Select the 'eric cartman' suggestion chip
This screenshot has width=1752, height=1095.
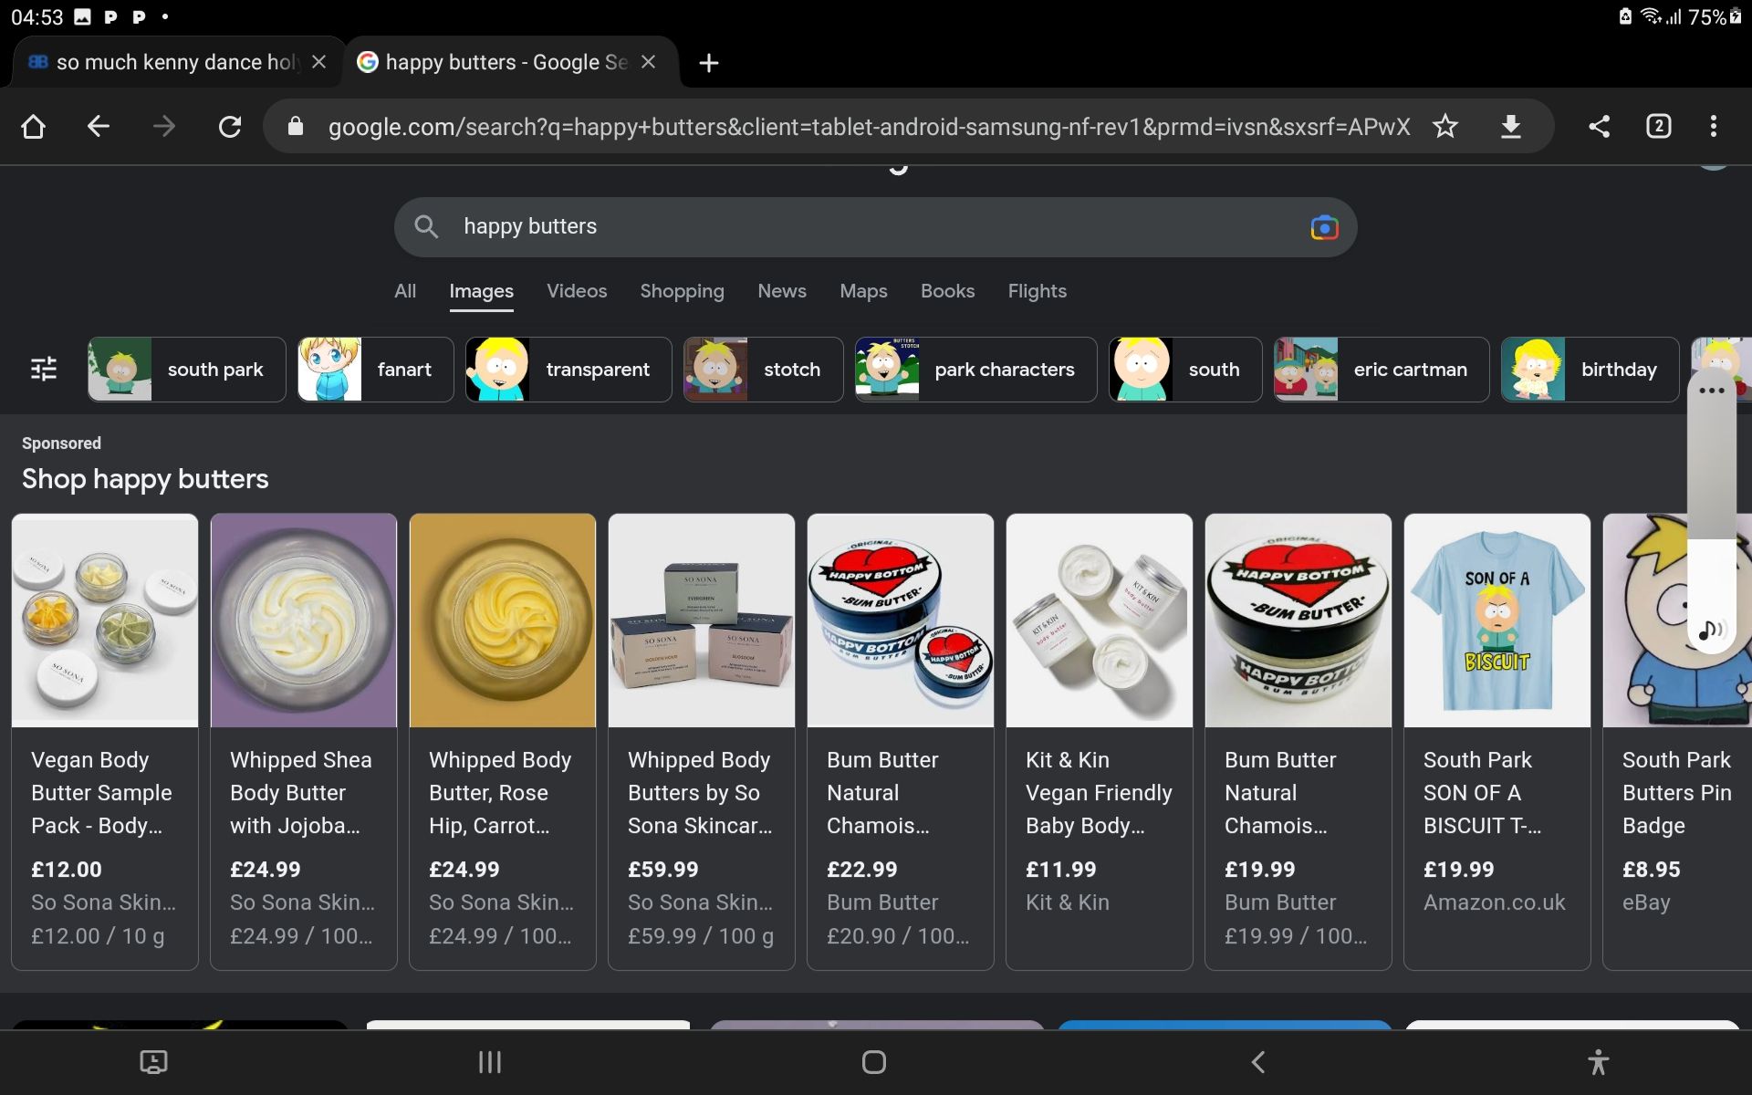[x=1382, y=370]
